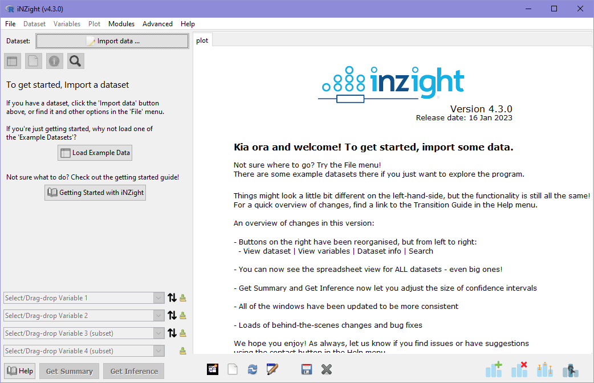Remove the plot with the grey X icon

[327, 369]
